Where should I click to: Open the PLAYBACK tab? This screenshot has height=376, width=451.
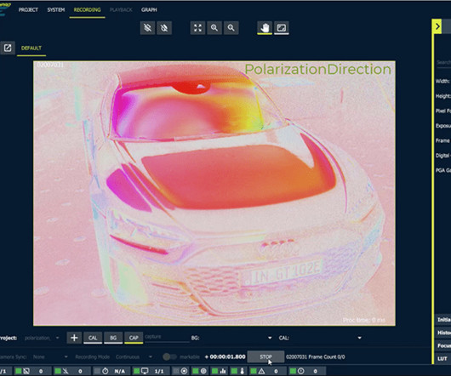pyautogui.click(x=121, y=9)
